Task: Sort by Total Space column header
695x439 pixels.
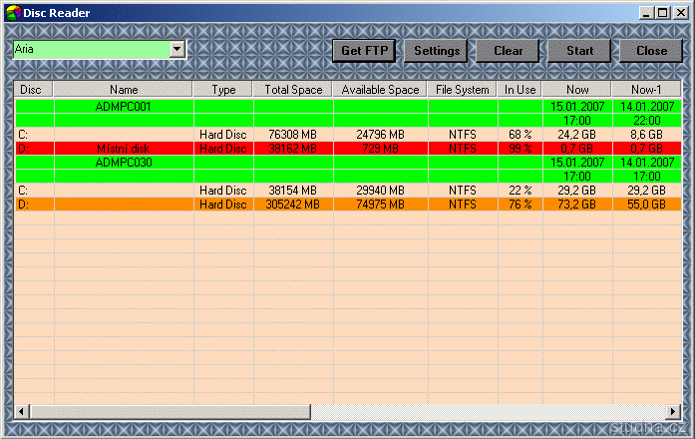Action: pos(293,90)
